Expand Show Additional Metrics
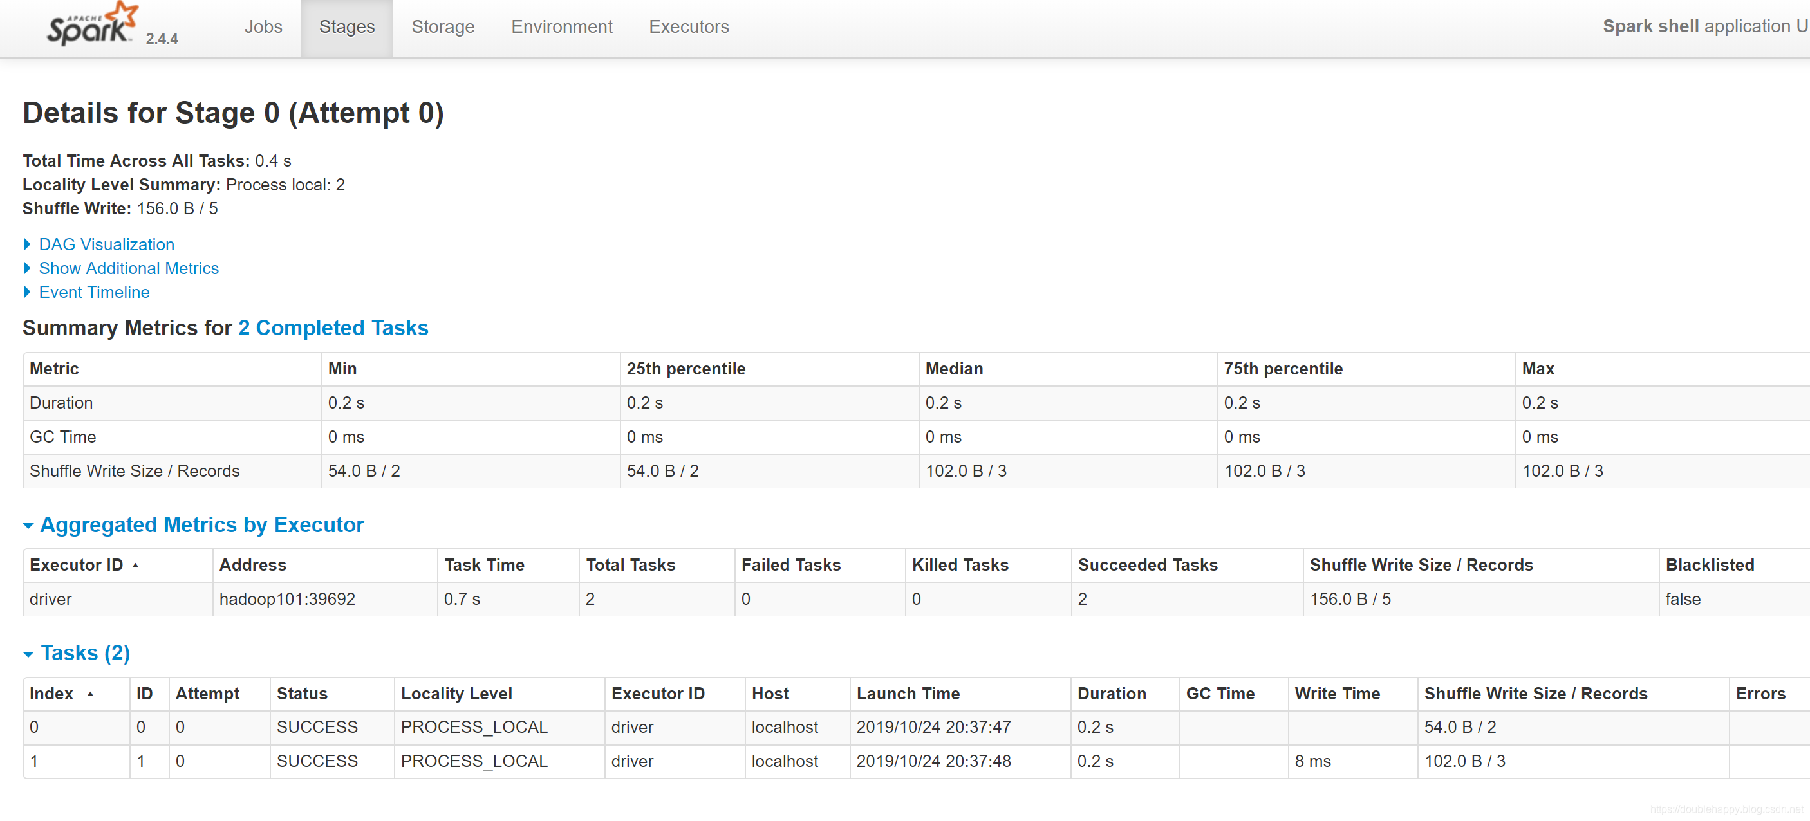Screen dimensions: 1810x821 pyautogui.click(x=129, y=268)
